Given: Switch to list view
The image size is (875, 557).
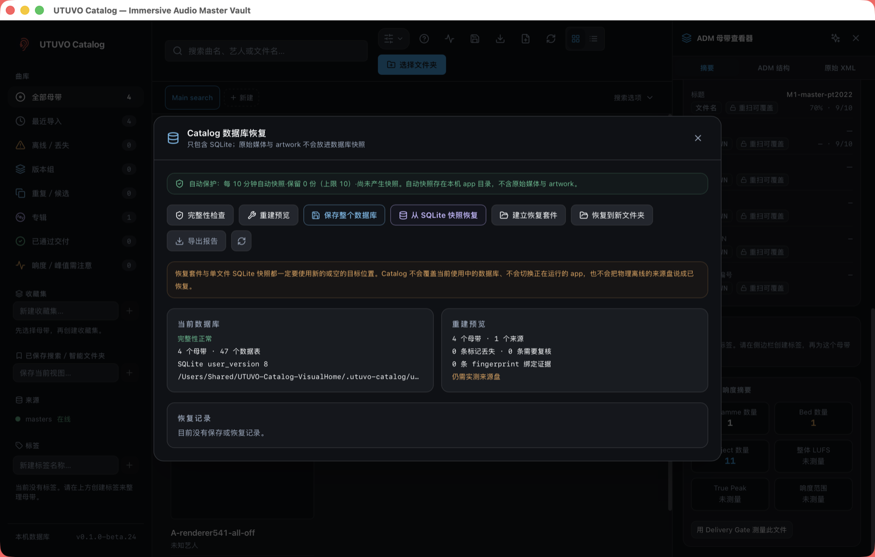Looking at the screenshot, I should click(593, 39).
